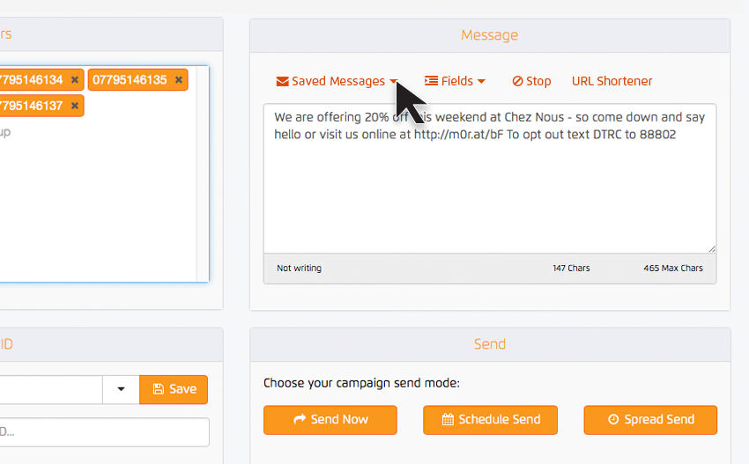This screenshot has height=464, width=749.
Task: Click the Spread Send button
Action: (x=650, y=420)
